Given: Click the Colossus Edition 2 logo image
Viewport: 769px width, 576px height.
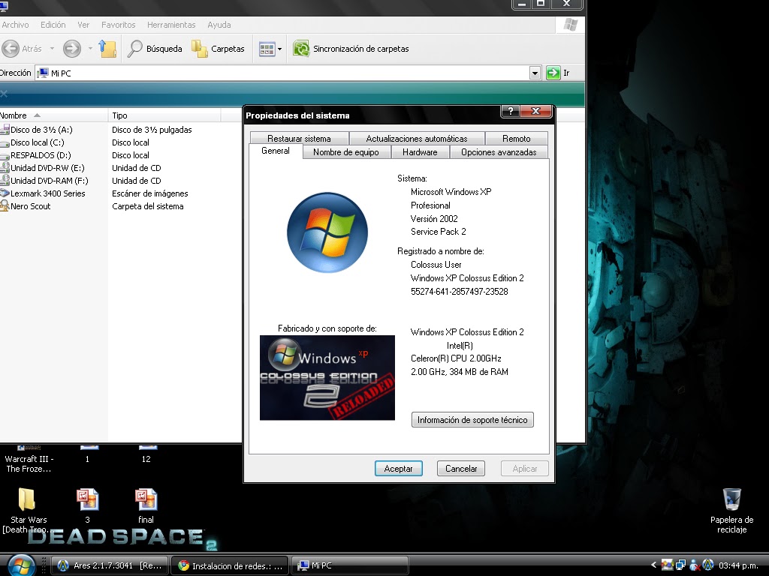Looking at the screenshot, I should [327, 378].
